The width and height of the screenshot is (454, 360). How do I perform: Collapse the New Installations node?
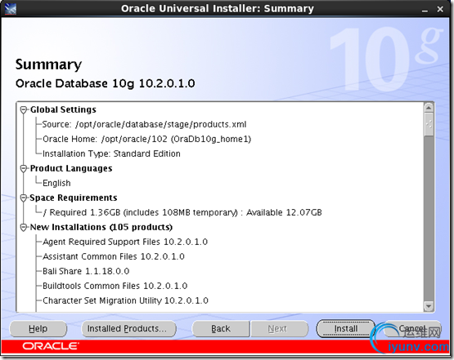24,228
